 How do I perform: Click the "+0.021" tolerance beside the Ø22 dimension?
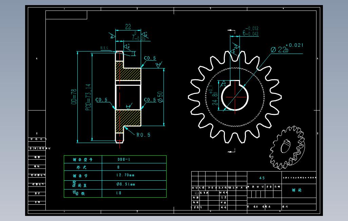click(x=294, y=45)
